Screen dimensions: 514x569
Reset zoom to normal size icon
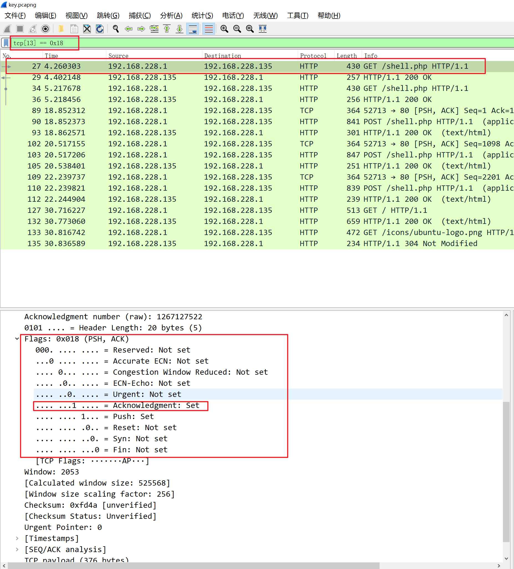coord(250,29)
